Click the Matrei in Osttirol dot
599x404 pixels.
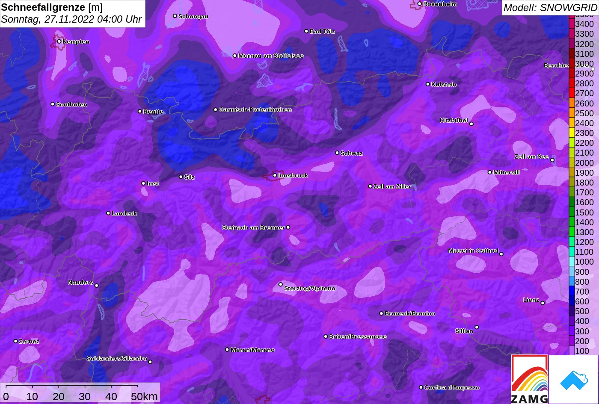coord(501,254)
